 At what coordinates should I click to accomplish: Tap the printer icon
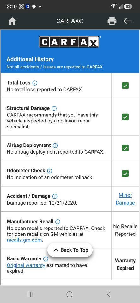(112, 21)
